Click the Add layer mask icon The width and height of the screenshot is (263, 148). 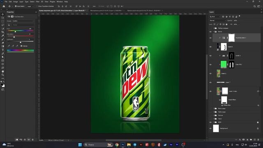(x=244, y=140)
